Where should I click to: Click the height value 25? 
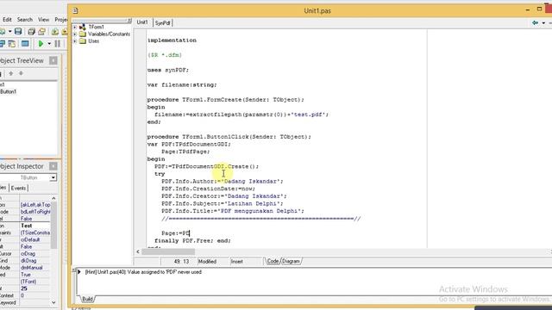(x=34, y=288)
